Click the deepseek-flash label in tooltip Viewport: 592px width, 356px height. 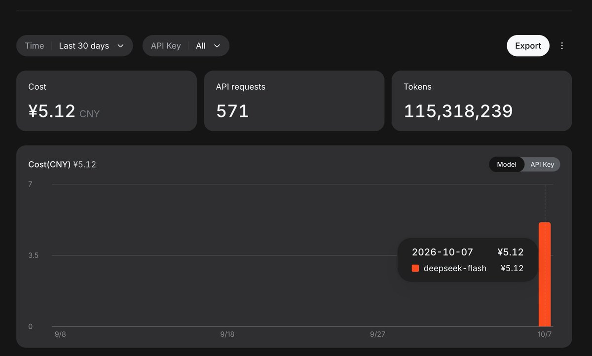pyautogui.click(x=455, y=269)
